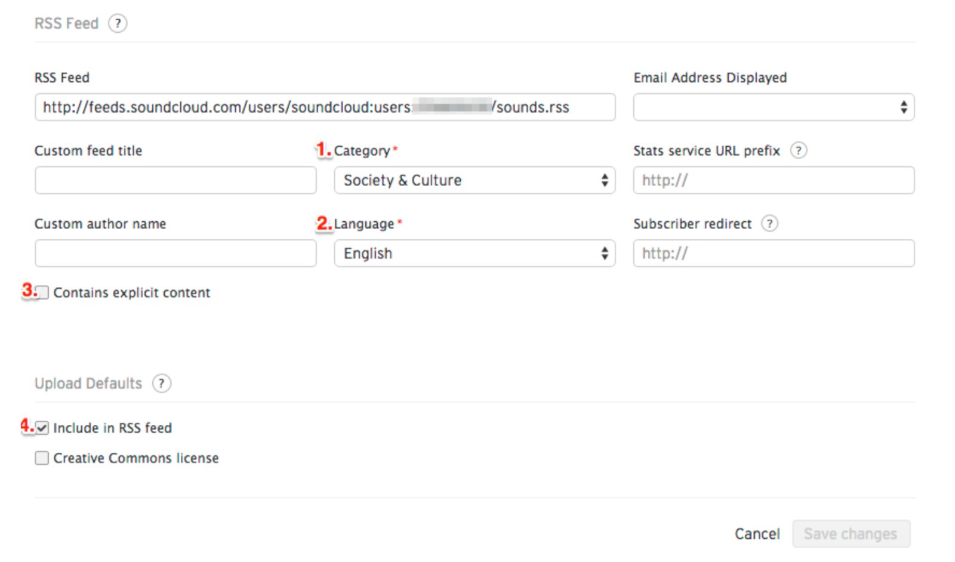Click the Subscriber redirect URL input
955x562 pixels.
pos(774,254)
